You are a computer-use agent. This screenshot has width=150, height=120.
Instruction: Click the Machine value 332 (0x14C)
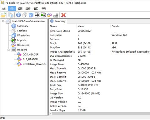(x=84, y=47)
